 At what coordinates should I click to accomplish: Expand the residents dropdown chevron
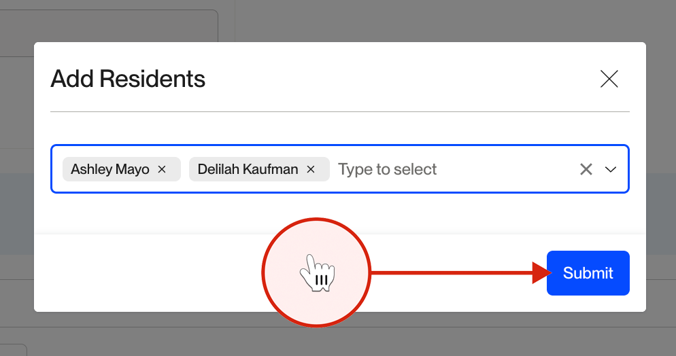coord(611,169)
